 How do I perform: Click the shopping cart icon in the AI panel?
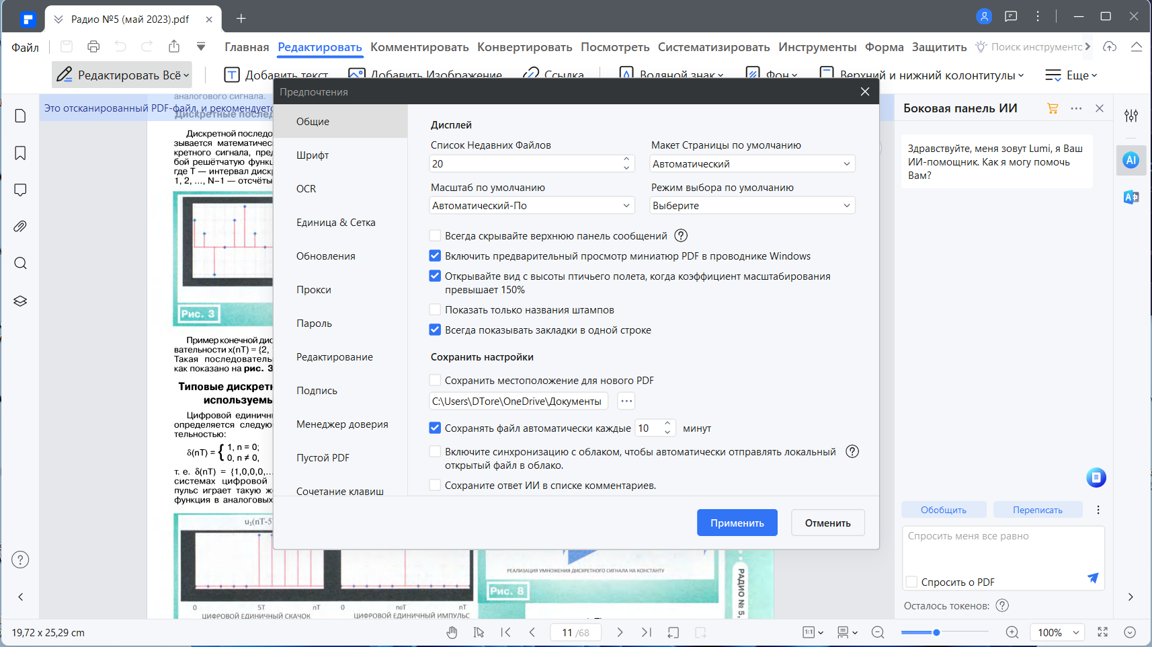1053,108
